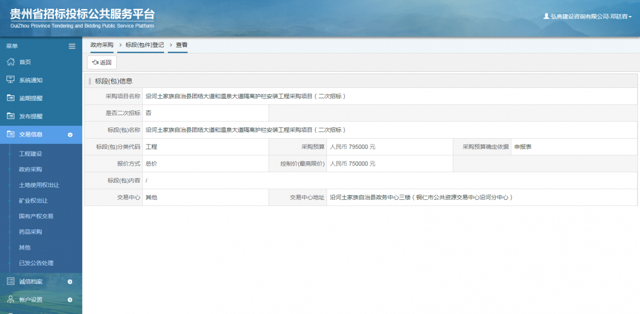Image resolution: width=640 pixels, height=314 pixels.
Task: Click the icon beside 交易信息
Action: [x=10, y=134]
